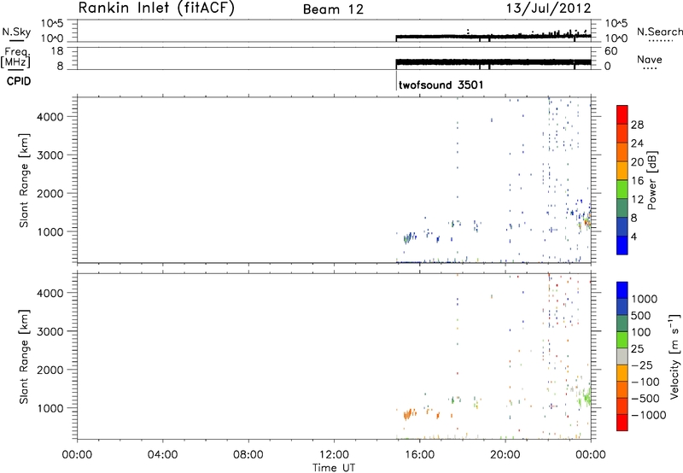The height and width of the screenshot is (473, 683).
Task: Click the light green 25–100 Velocity swatch
Action: [x=622, y=340]
